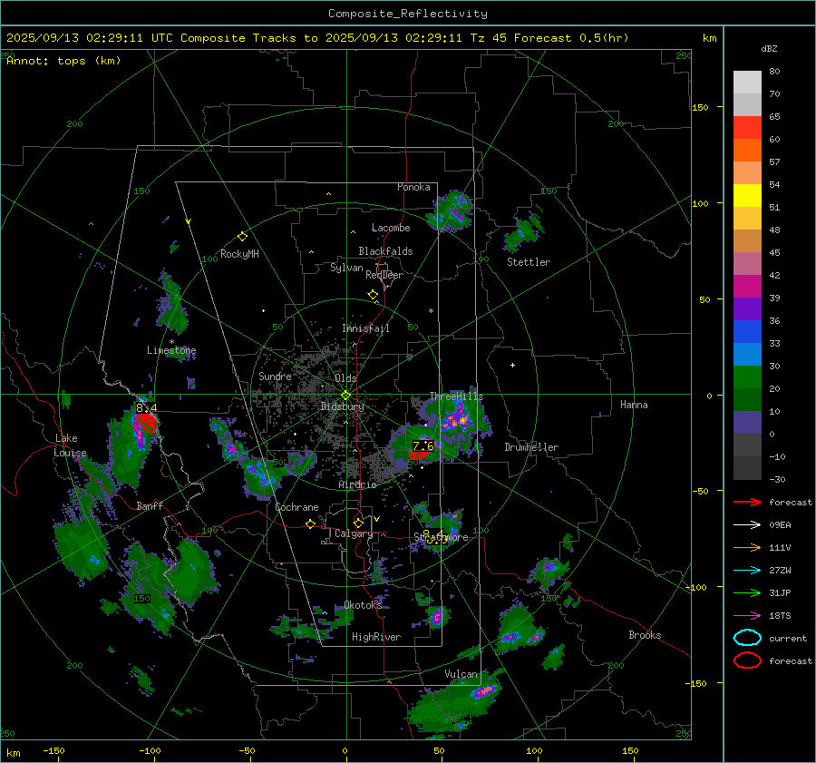Click the 'Limestone' label

tap(171, 350)
